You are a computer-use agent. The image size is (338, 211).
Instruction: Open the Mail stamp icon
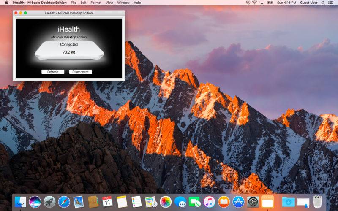coord(78,202)
